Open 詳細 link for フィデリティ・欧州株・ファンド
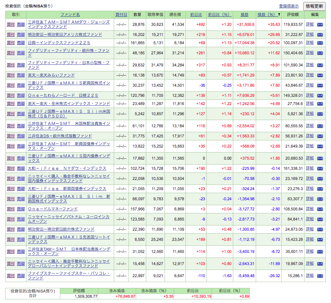 (310, 53)
